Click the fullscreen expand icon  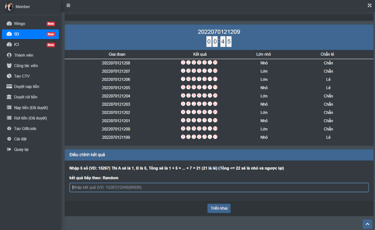point(370,5)
